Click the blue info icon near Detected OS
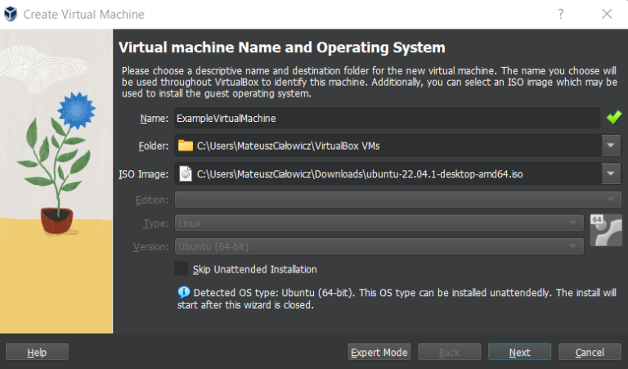The width and height of the screenshot is (628, 369). (x=183, y=292)
